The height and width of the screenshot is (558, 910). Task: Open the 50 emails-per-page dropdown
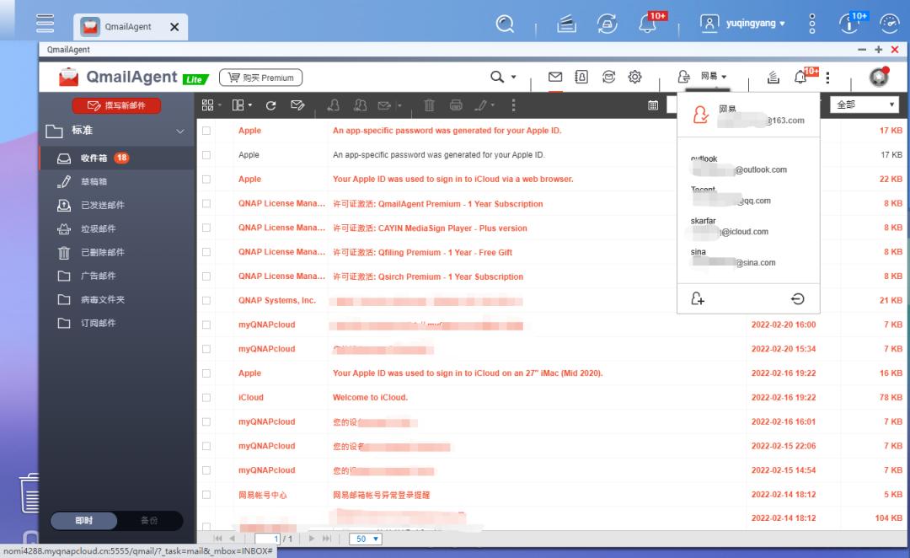(366, 539)
